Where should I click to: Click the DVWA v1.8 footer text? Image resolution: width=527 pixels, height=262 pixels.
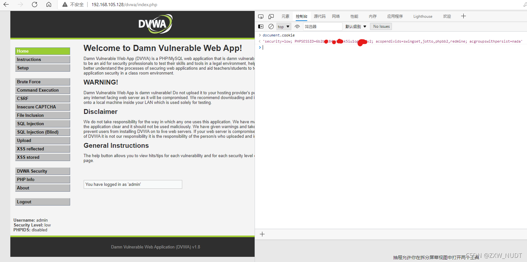(x=156, y=247)
